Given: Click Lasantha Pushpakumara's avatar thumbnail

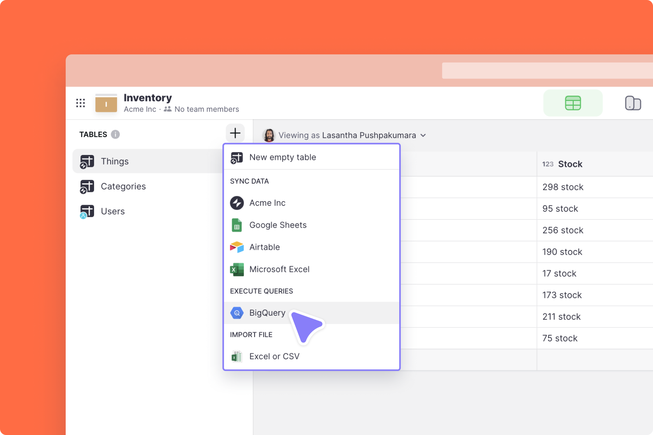Looking at the screenshot, I should click(269, 135).
